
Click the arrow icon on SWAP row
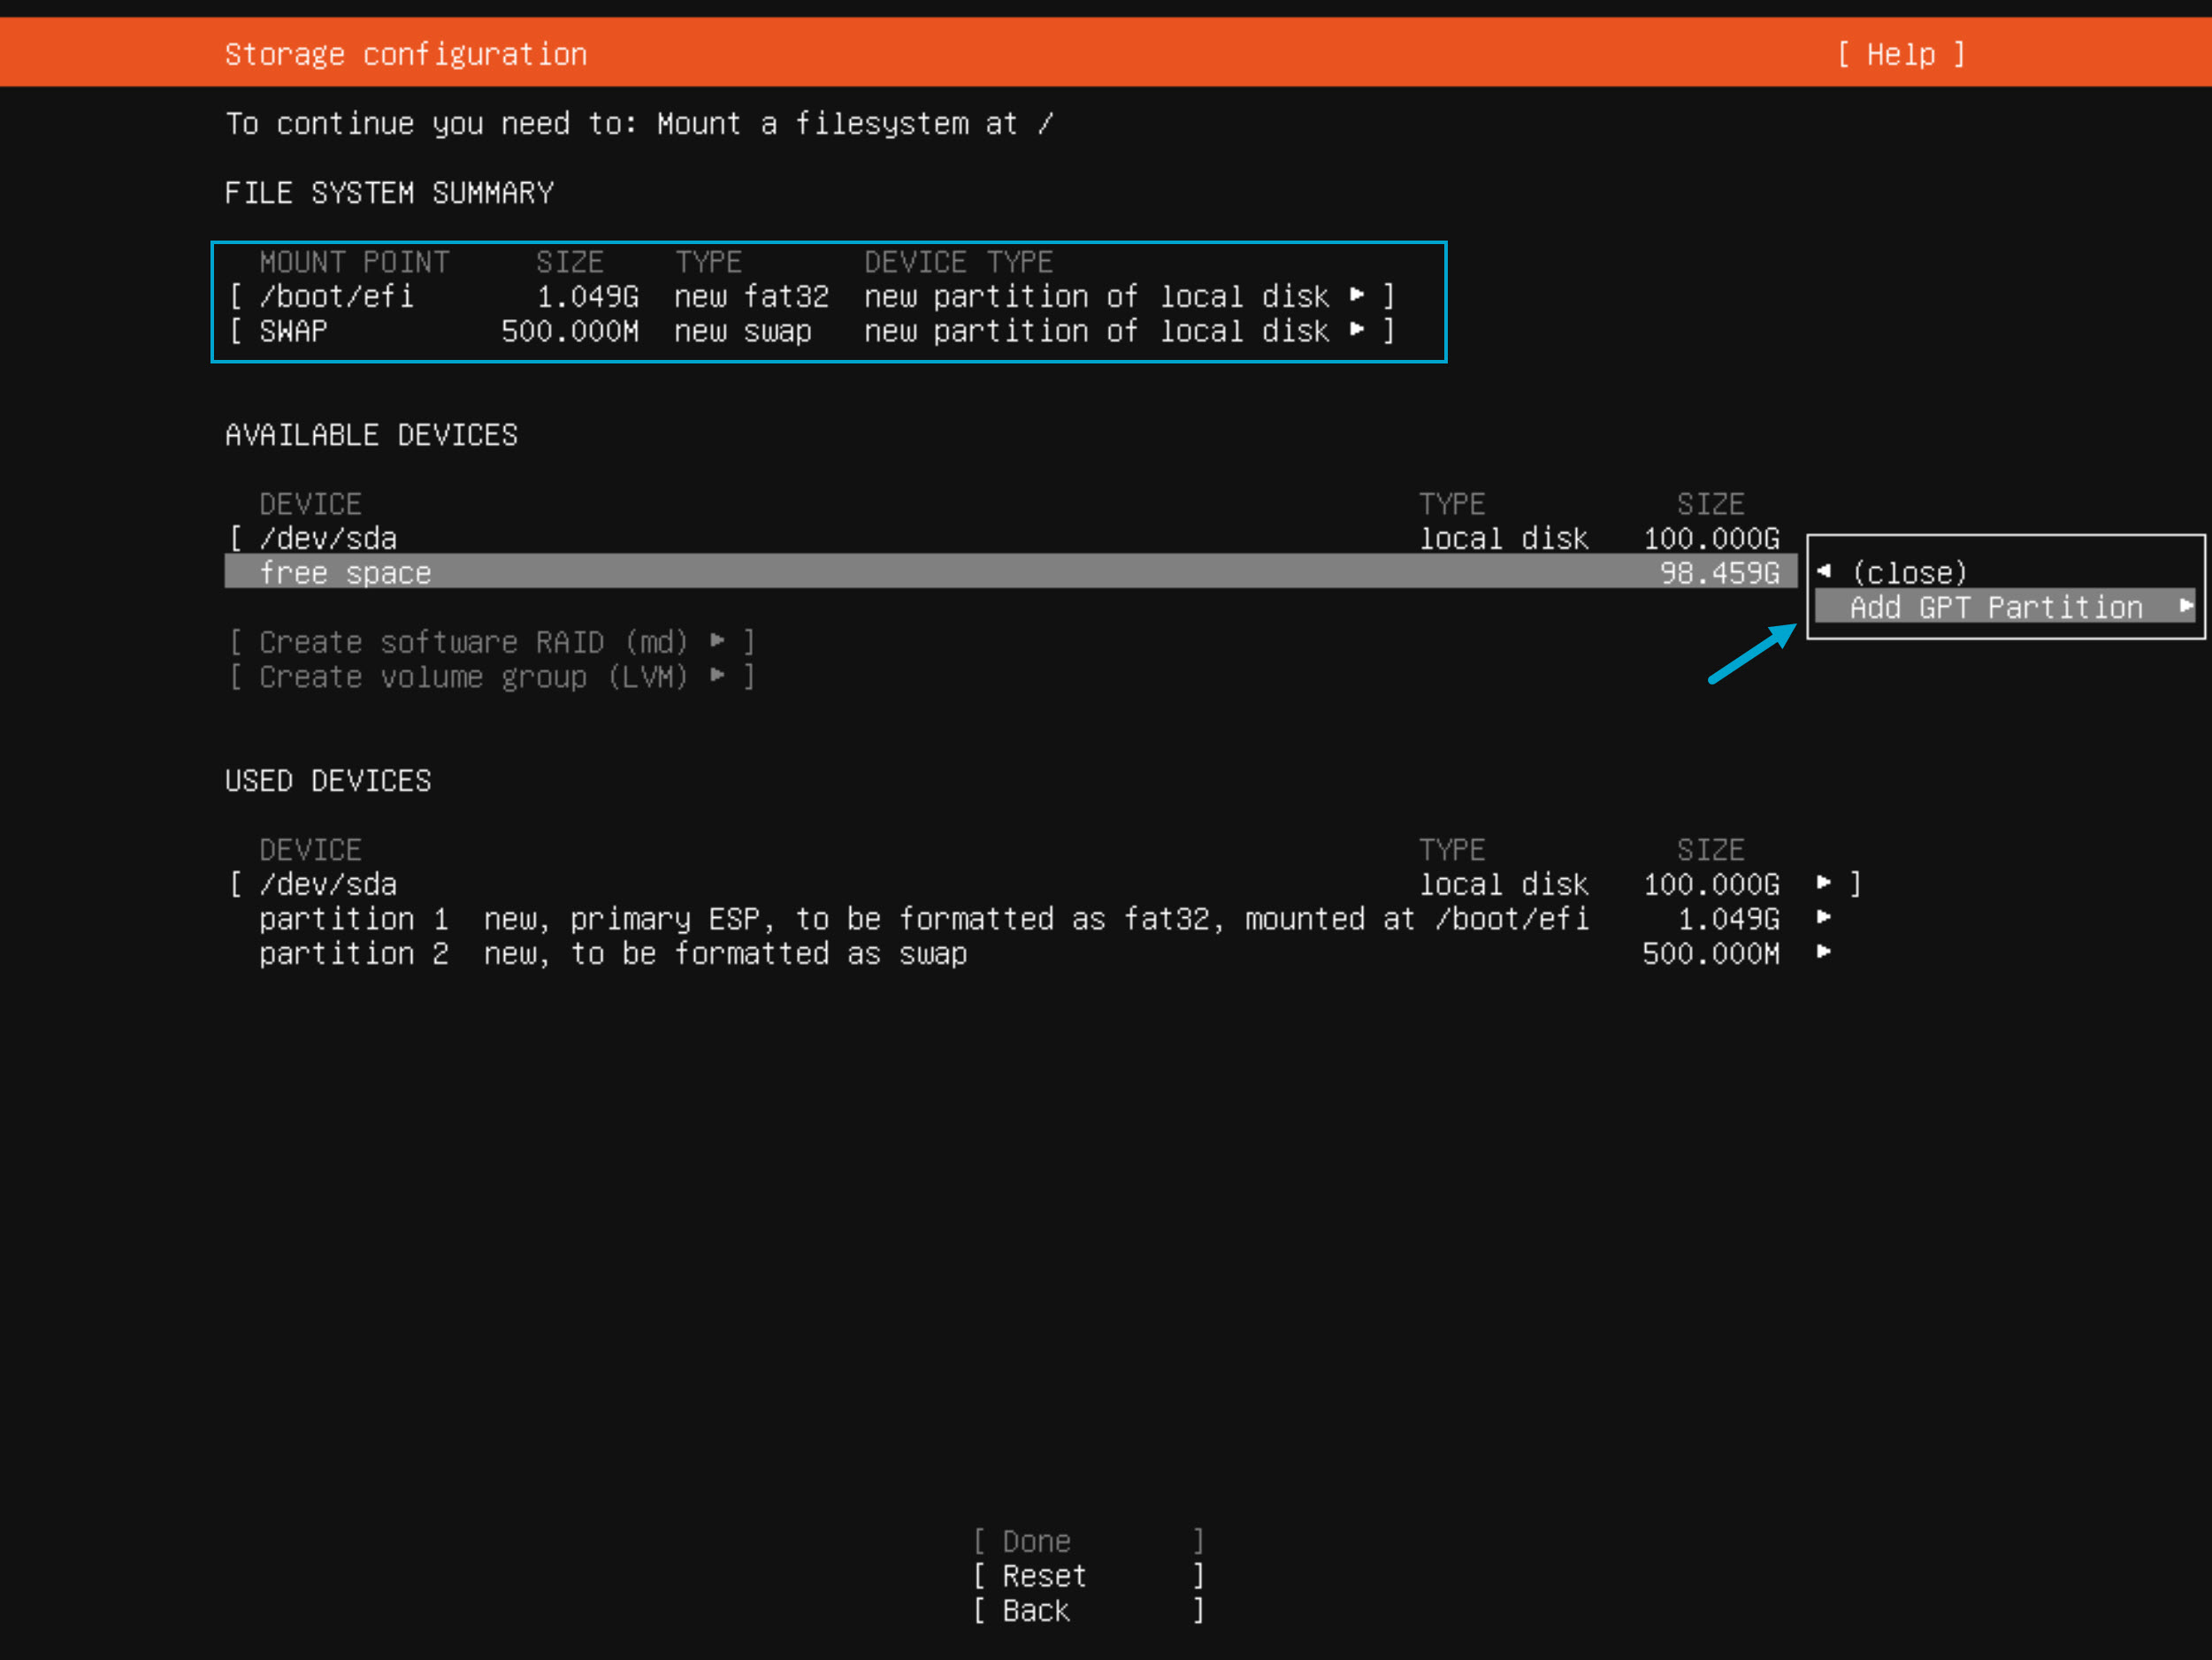coord(1357,330)
